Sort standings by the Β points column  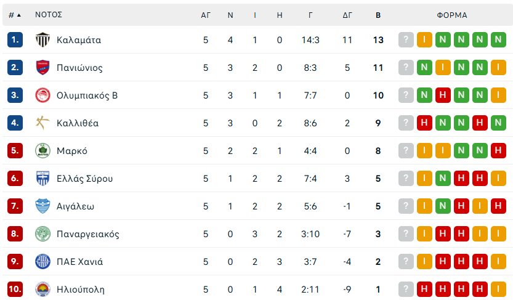378,15
